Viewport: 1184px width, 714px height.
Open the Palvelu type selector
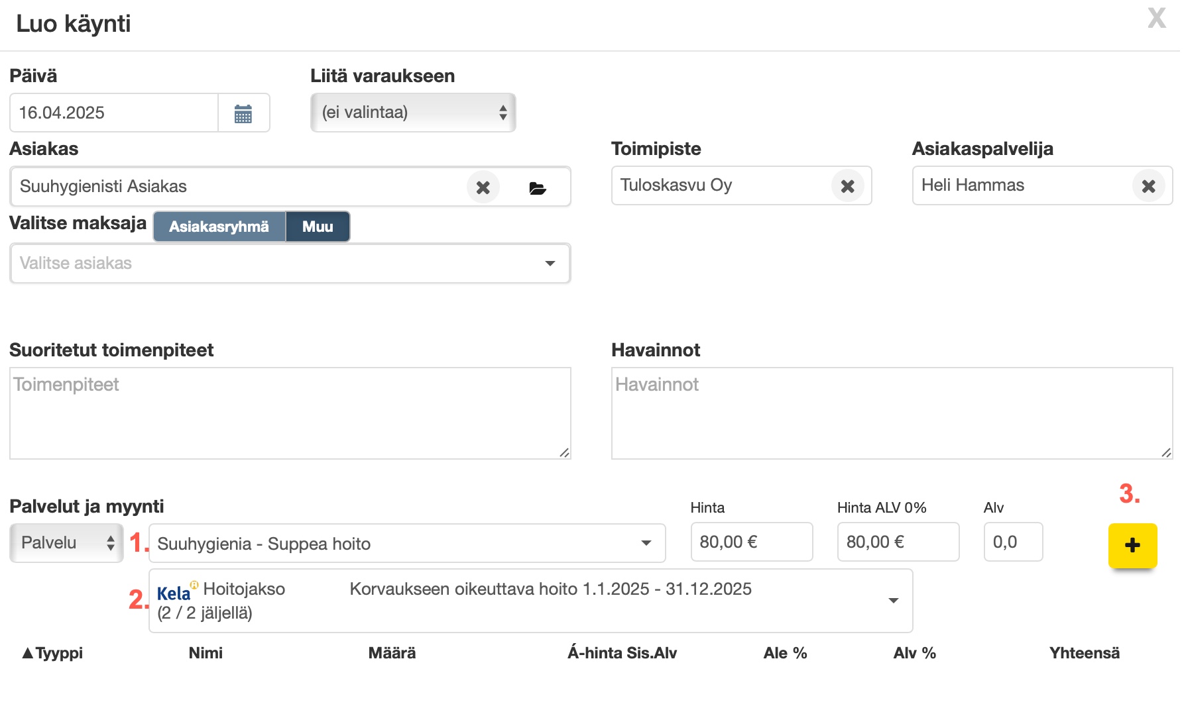click(x=66, y=543)
